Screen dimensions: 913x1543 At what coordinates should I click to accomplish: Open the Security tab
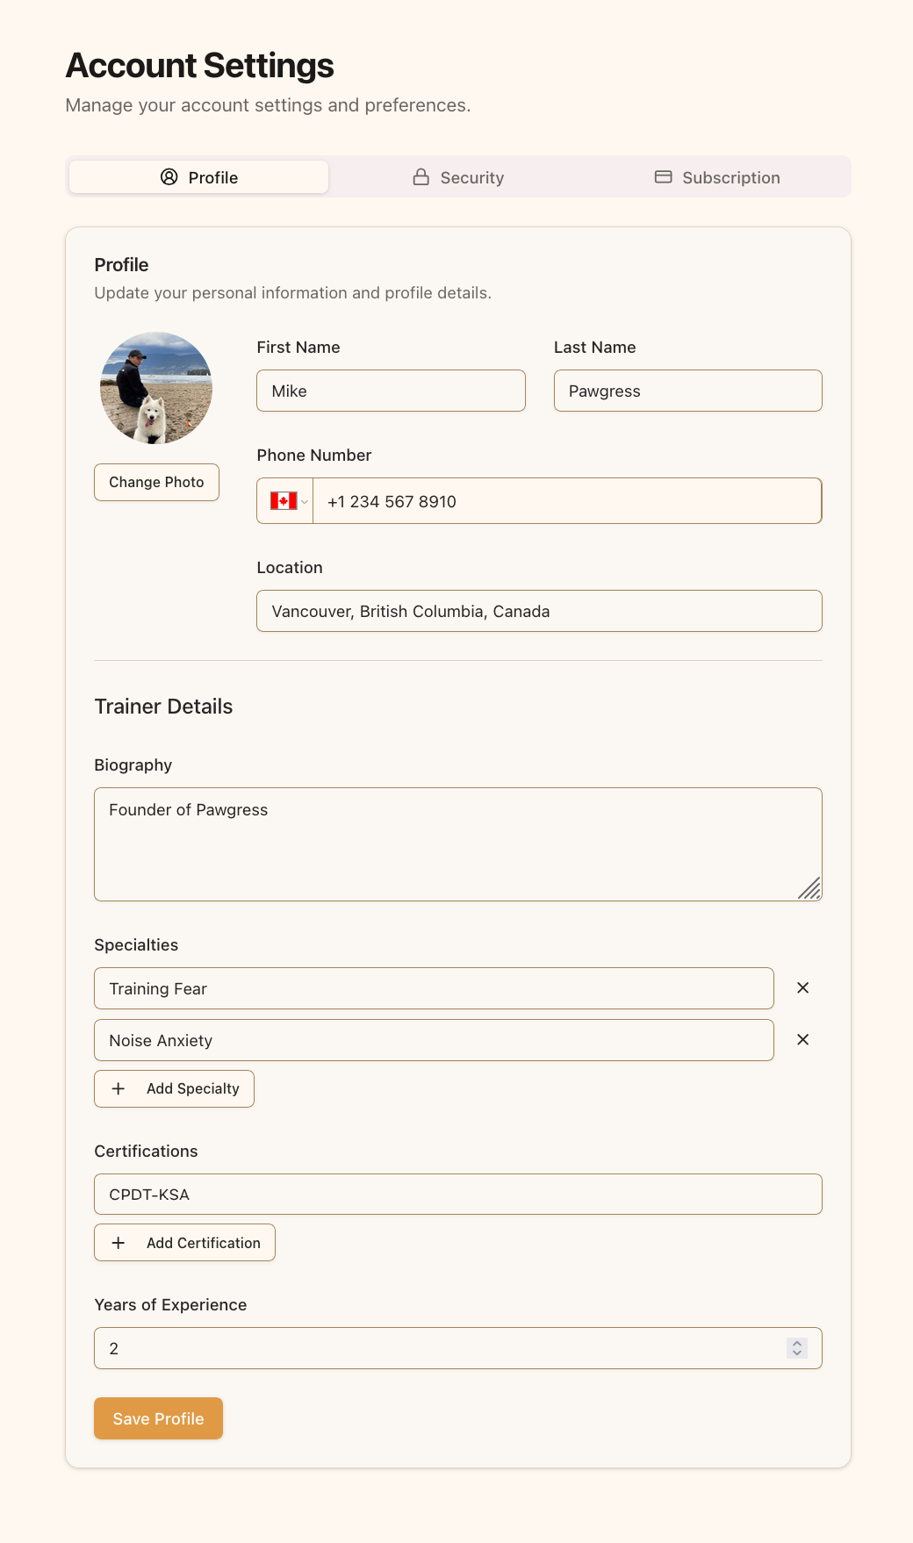[458, 177]
